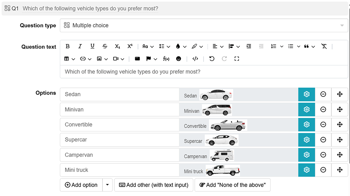Open the highlight color dropdown
The width and height of the screenshot is (350, 196).
(x=197, y=46)
